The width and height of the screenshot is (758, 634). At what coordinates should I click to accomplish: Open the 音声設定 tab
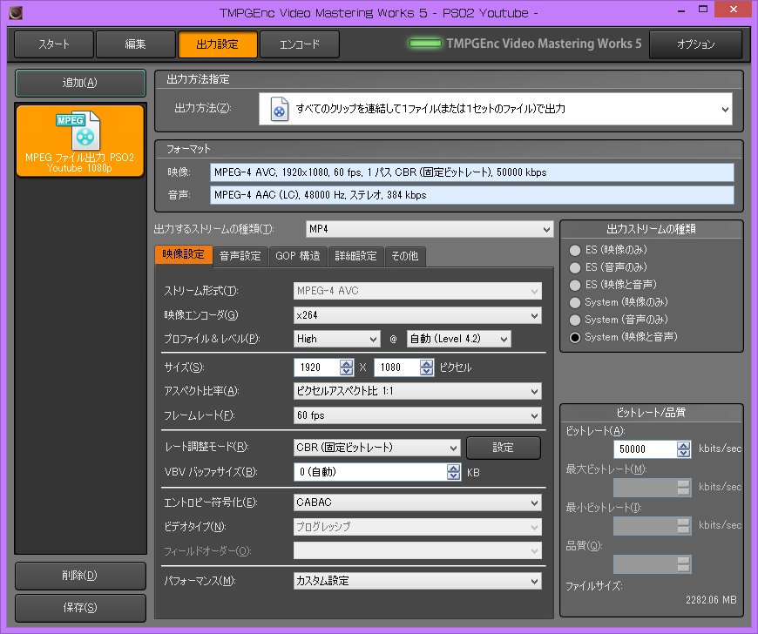click(x=240, y=256)
